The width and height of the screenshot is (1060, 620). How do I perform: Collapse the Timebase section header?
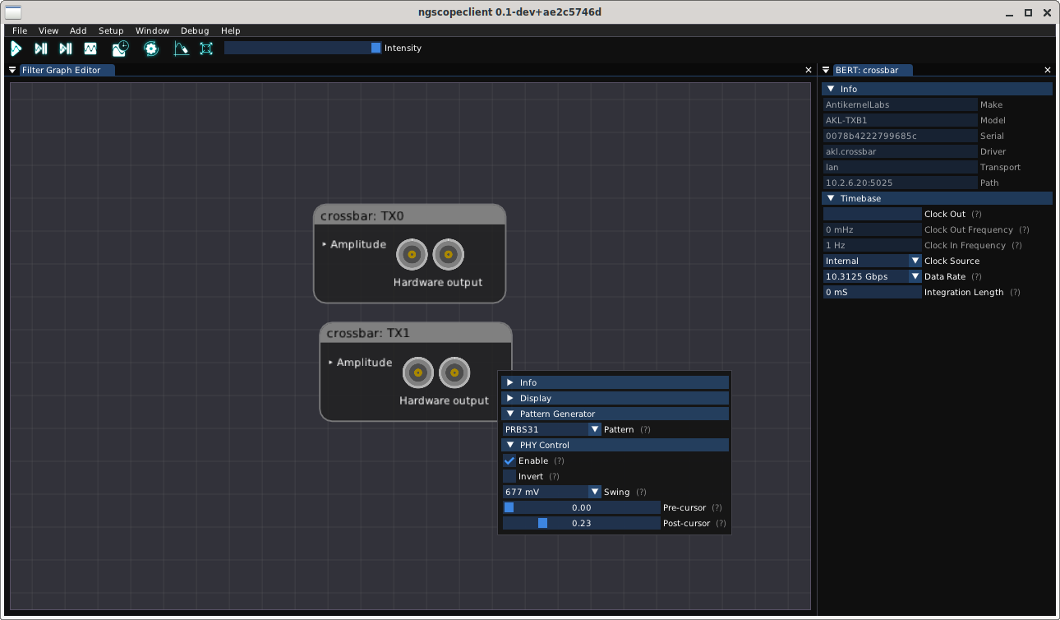[938, 198]
